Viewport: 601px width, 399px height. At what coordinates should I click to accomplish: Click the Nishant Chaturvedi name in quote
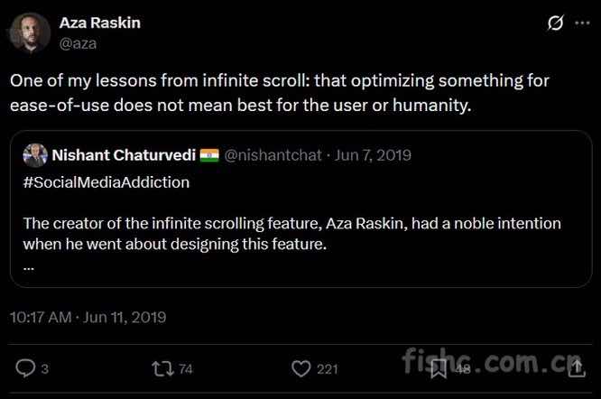(x=124, y=155)
